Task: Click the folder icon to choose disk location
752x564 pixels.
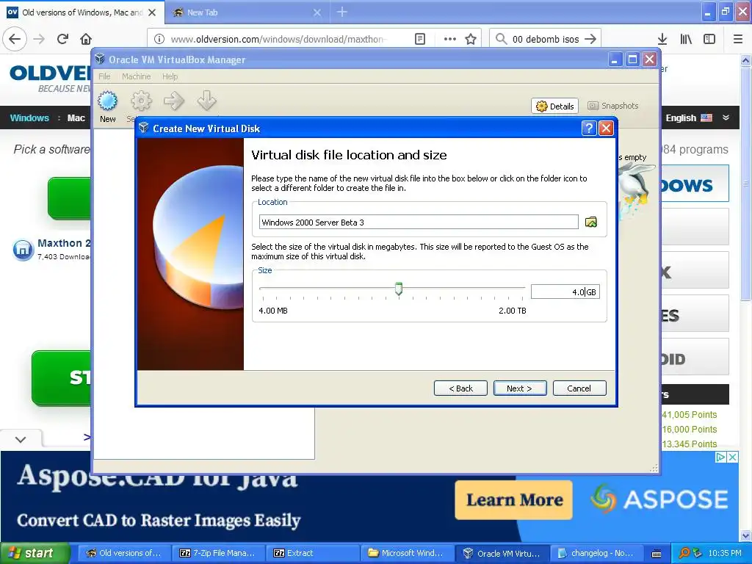Action: (591, 222)
